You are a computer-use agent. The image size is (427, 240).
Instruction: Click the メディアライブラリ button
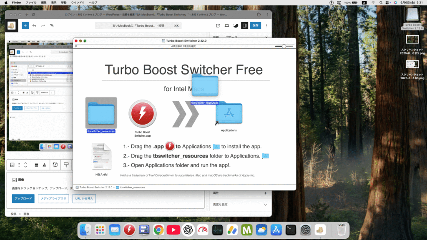point(53,199)
